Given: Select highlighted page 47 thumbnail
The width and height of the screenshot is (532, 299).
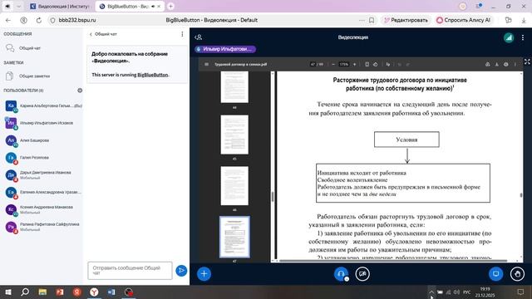Looking at the screenshot, I should (x=234, y=237).
